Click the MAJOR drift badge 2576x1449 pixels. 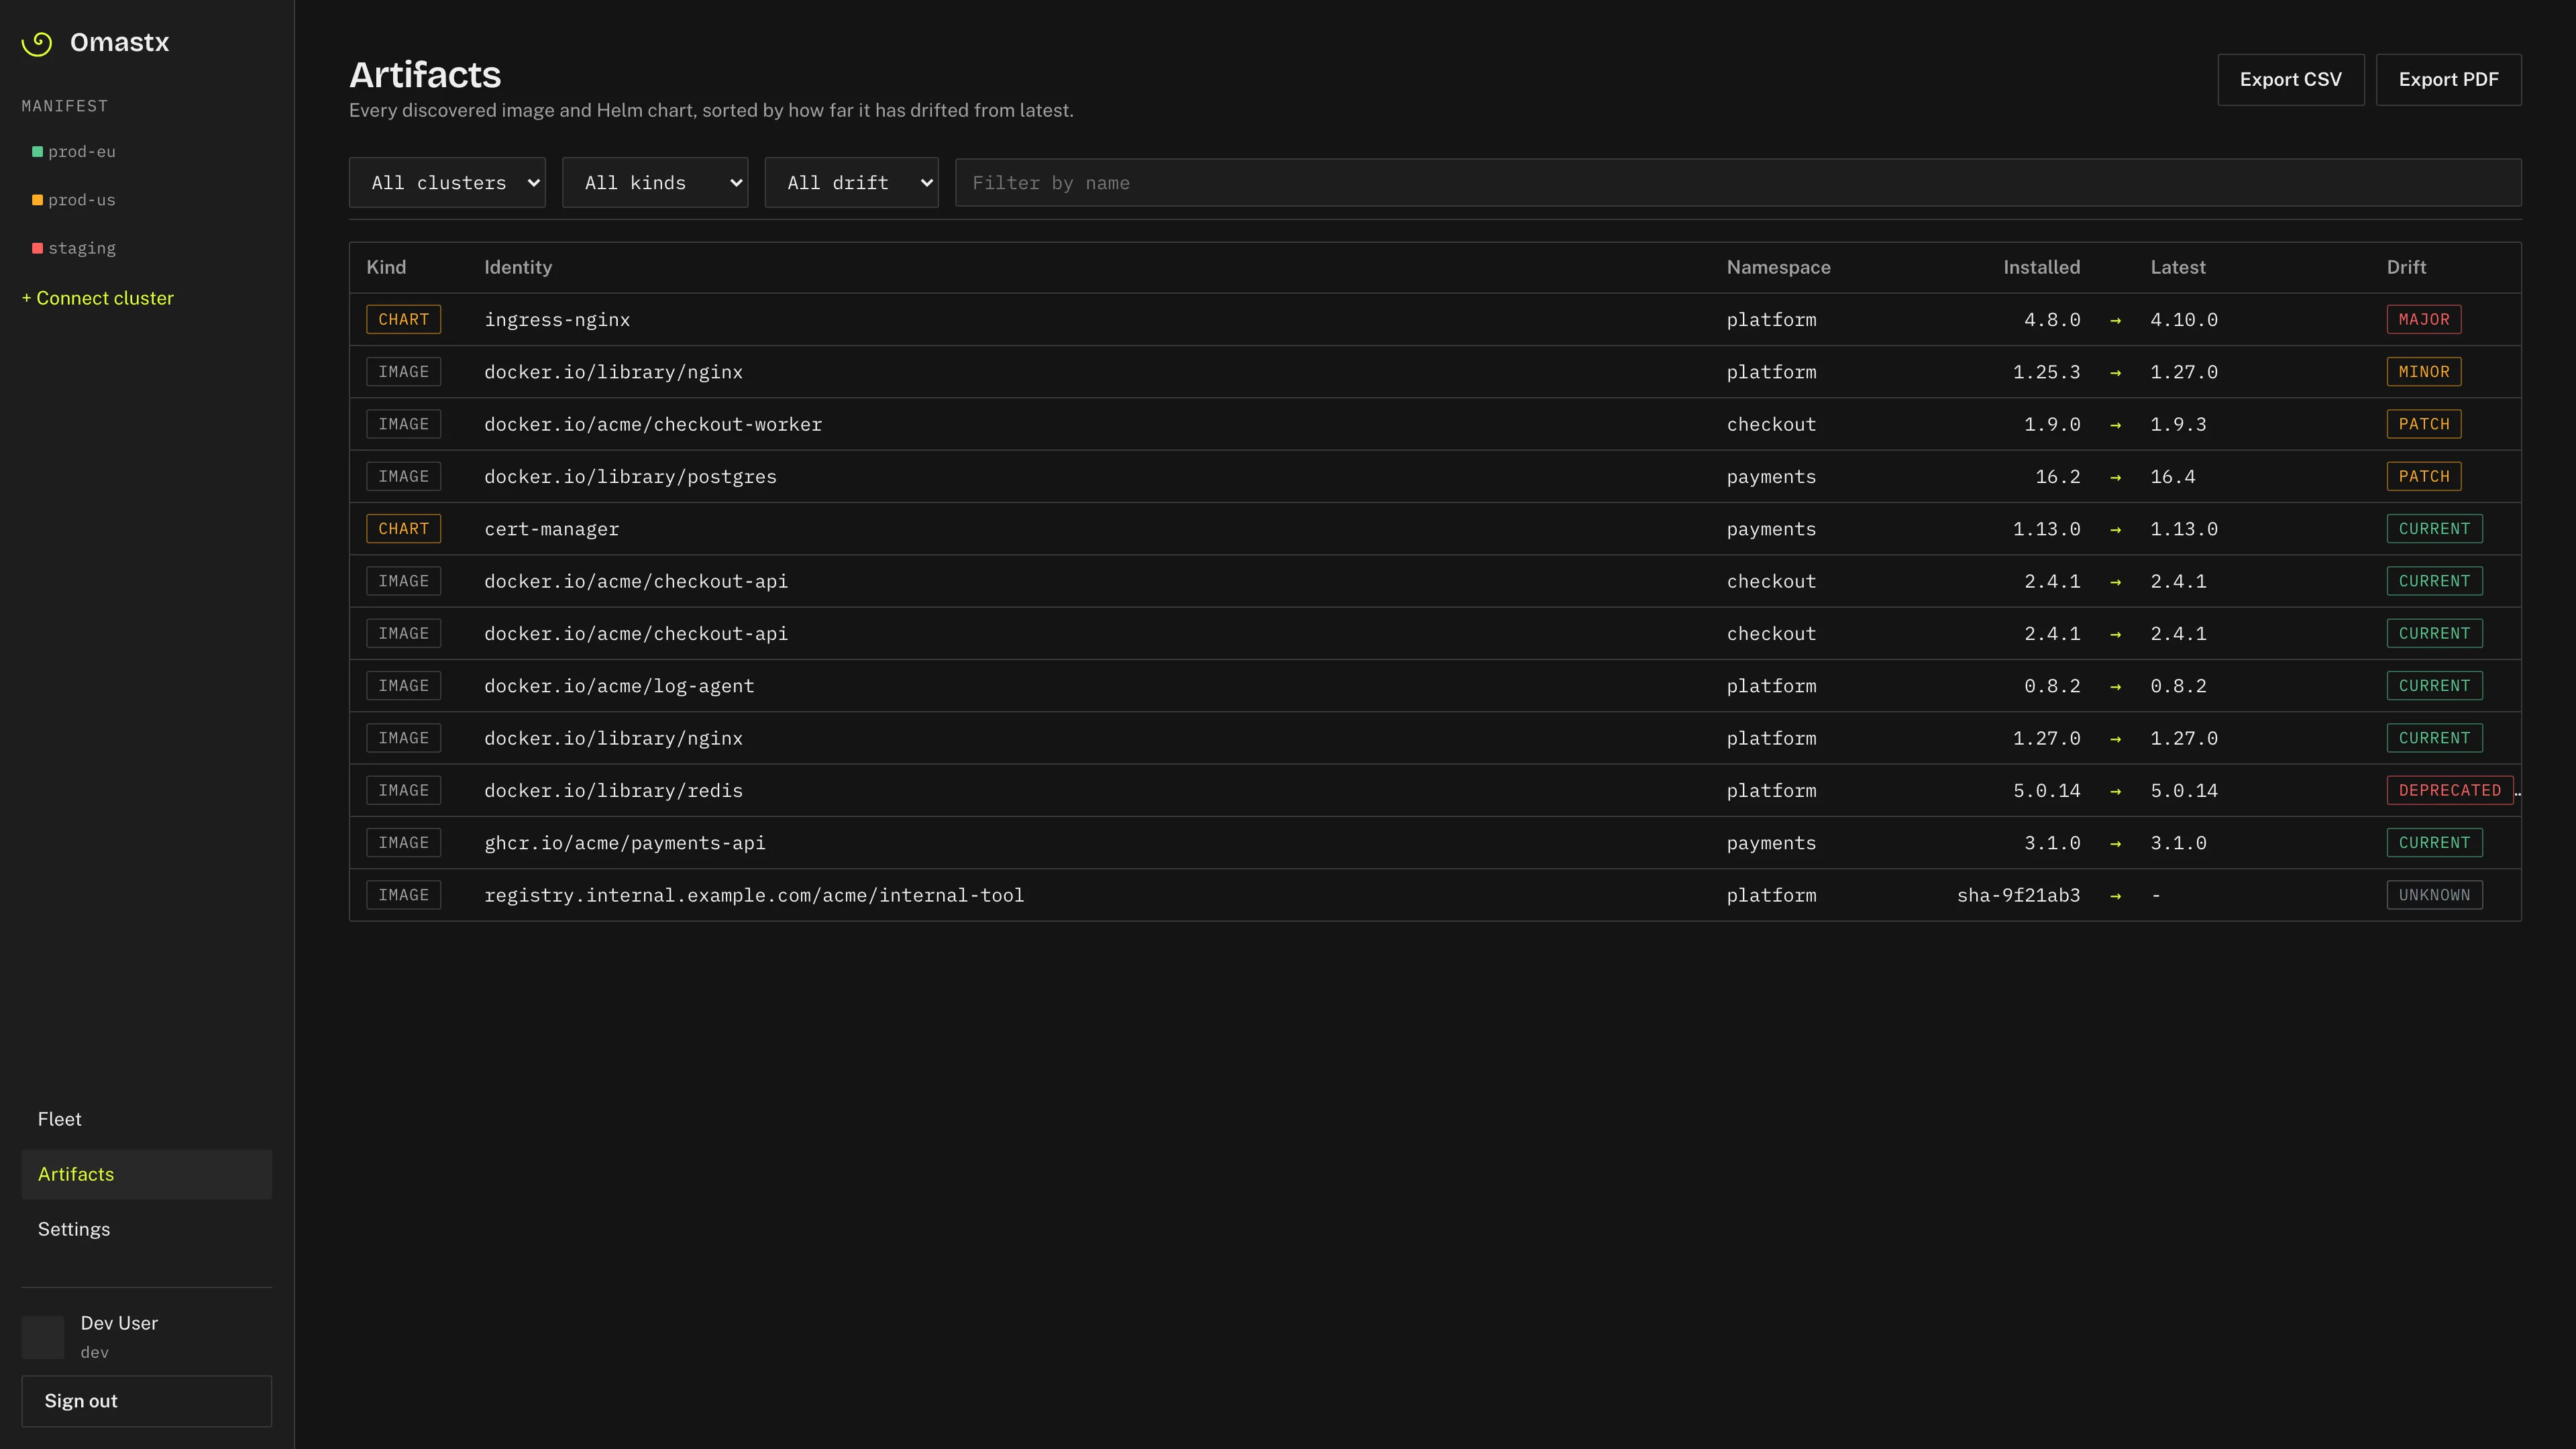point(2423,320)
